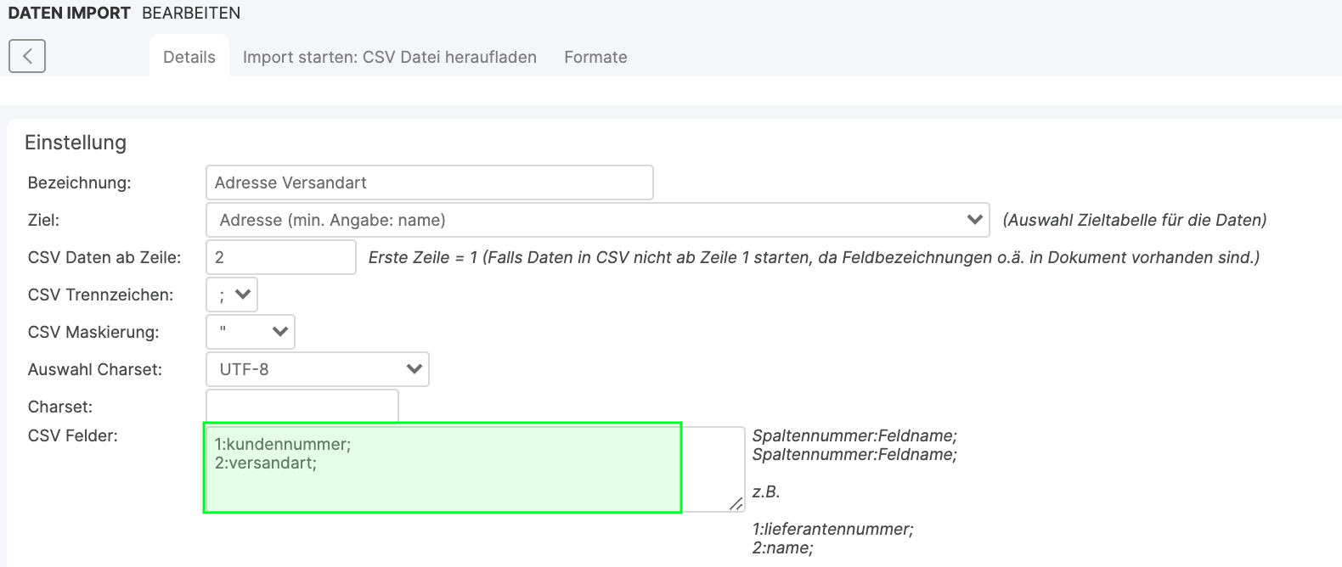Click the Einstellung section title
This screenshot has width=1342, height=567.
(76, 143)
